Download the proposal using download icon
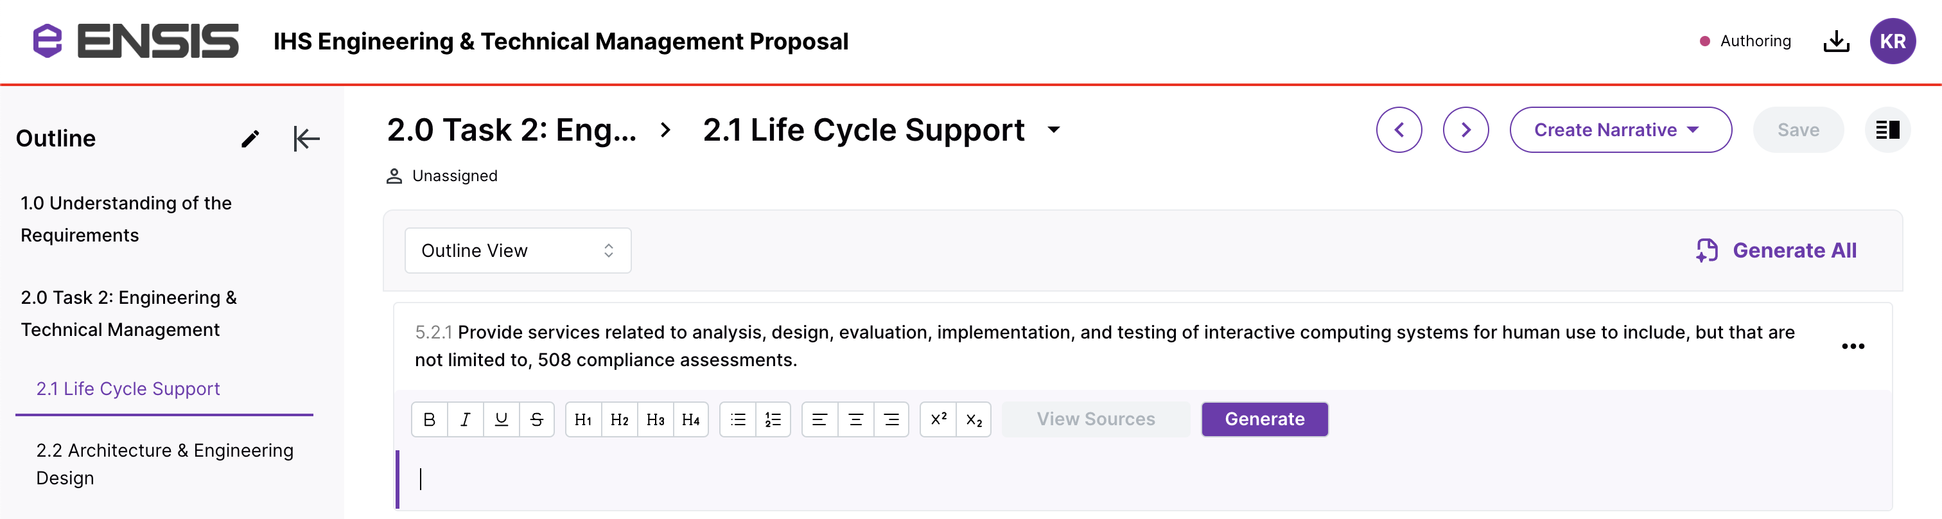Screen dimensions: 1942x519 coord(1835,42)
